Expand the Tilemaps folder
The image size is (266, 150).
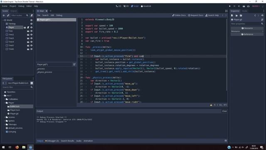5,124
